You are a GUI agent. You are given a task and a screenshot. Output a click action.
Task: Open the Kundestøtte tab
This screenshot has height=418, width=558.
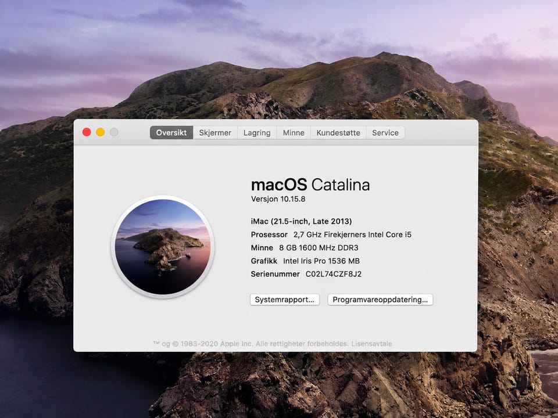coord(338,132)
